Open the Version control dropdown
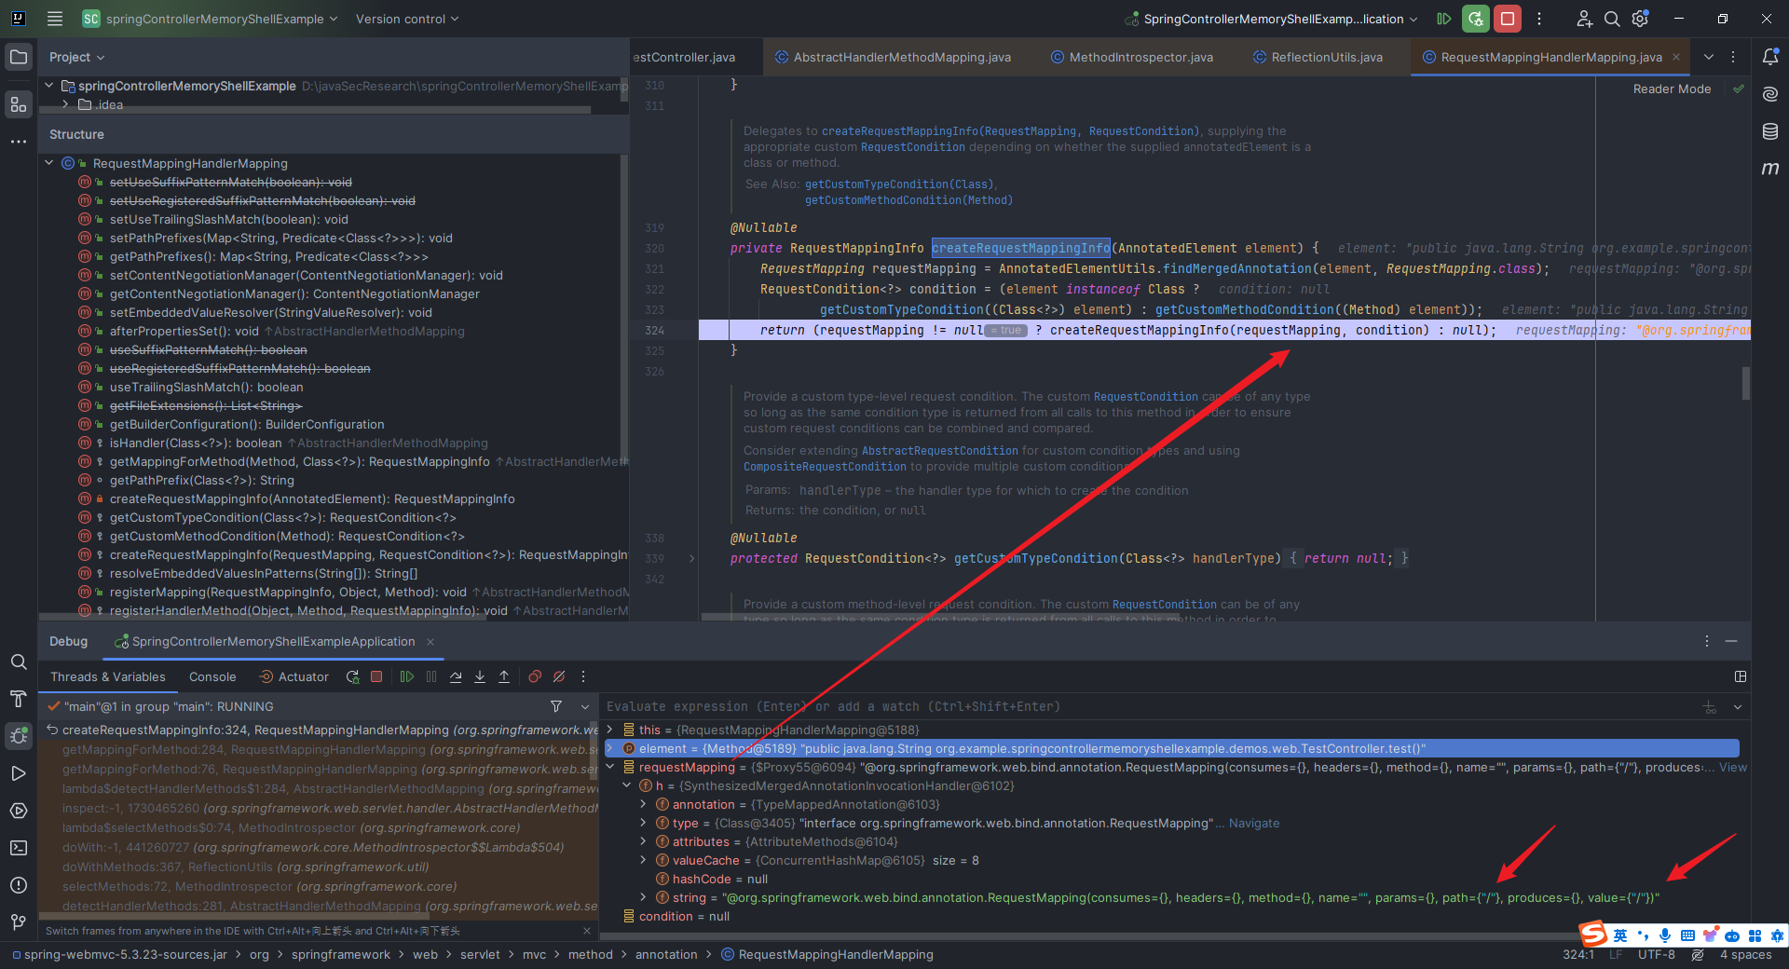This screenshot has width=1789, height=969. [x=407, y=19]
